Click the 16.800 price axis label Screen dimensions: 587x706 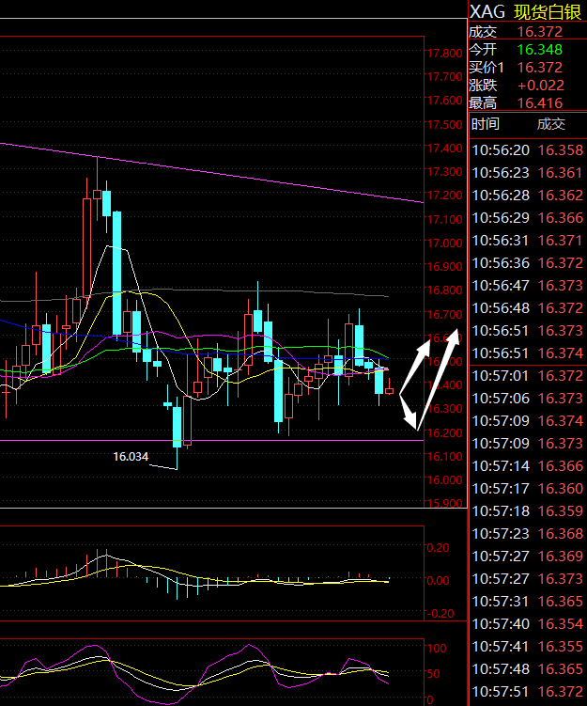444,290
